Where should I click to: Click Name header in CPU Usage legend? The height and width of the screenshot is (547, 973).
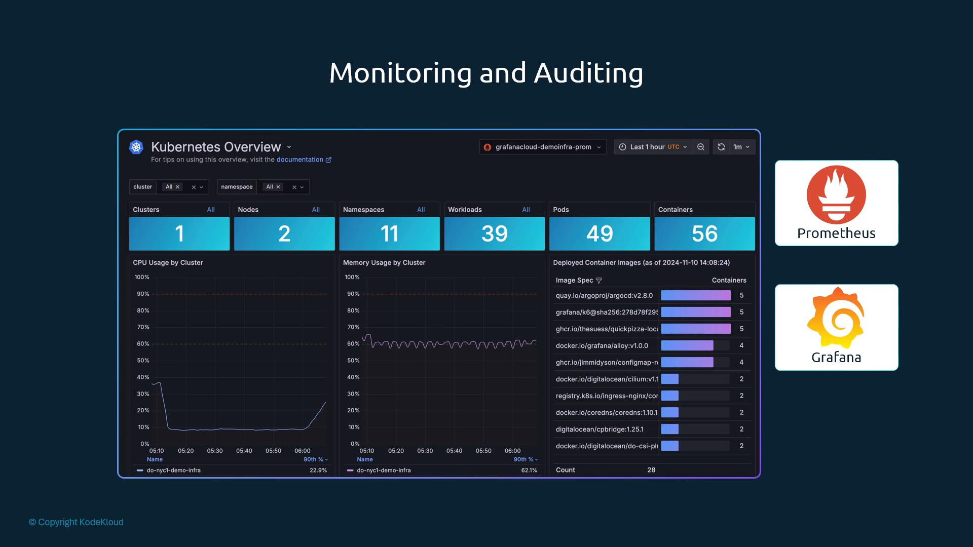tap(155, 459)
